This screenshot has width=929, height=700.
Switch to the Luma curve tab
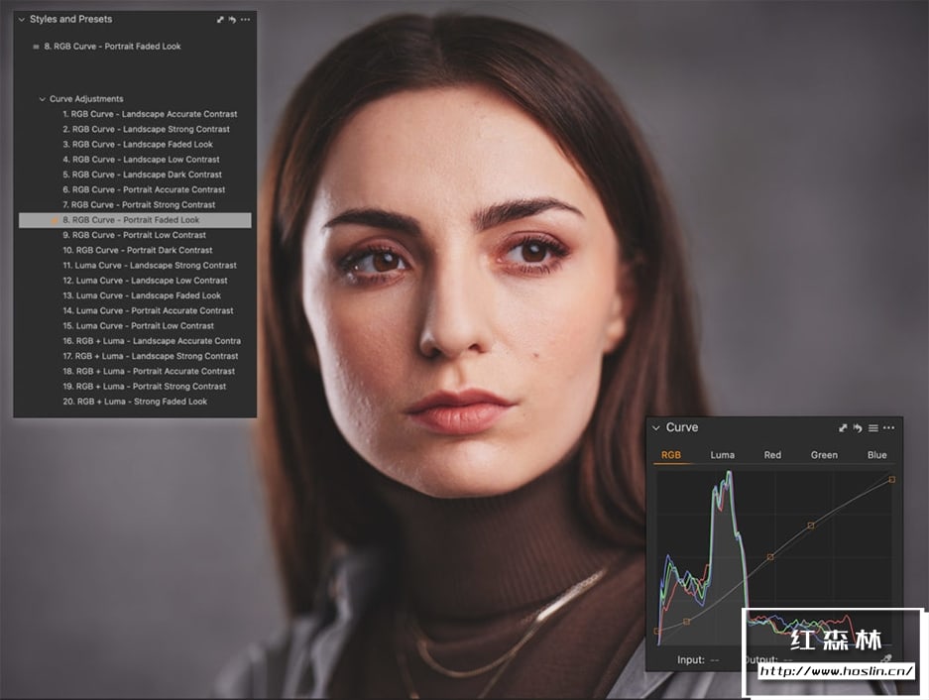722,455
